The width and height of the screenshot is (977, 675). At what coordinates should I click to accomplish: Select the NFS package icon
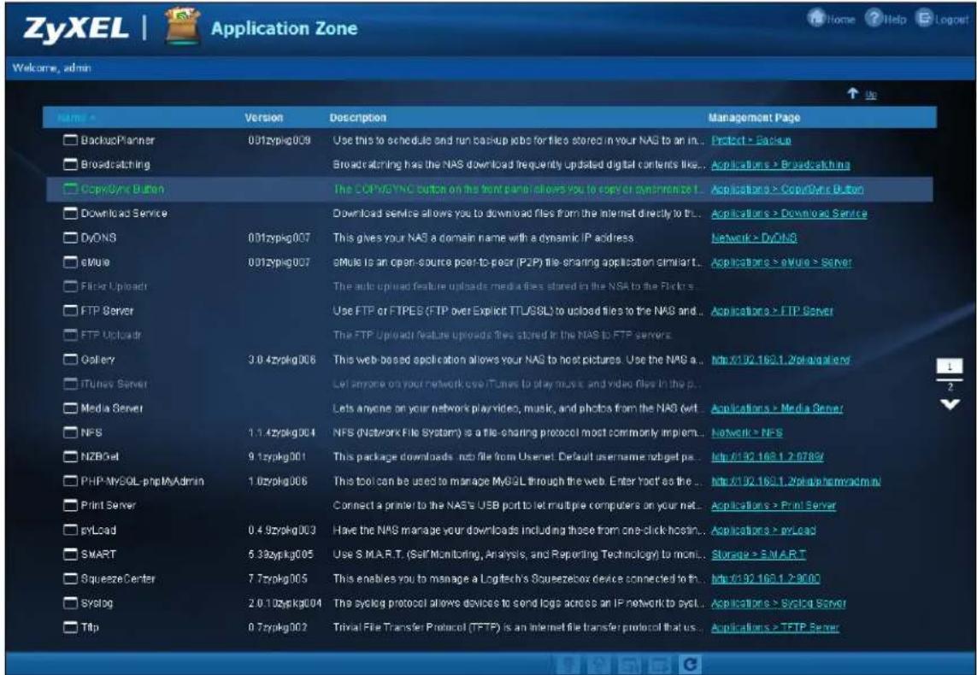(x=70, y=432)
